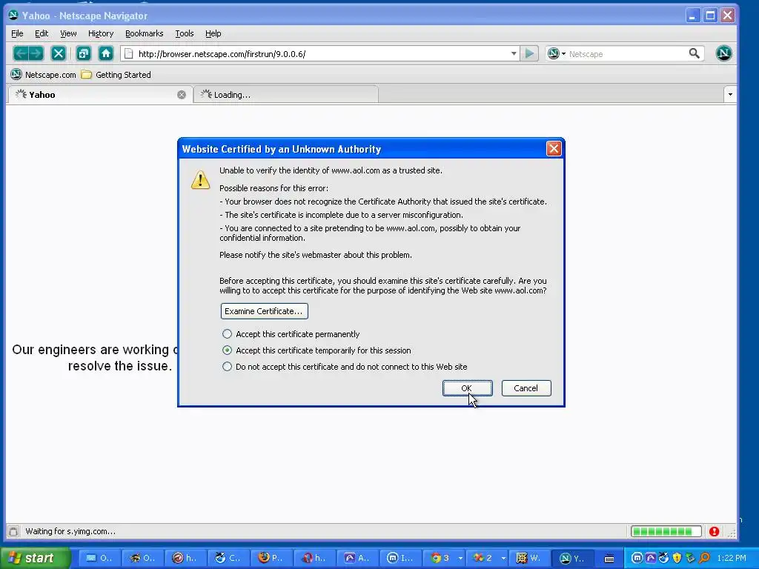Viewport: 759px width, 569px height.
Task: Click the Examine Certificate... button
Action: pos(264,311)
